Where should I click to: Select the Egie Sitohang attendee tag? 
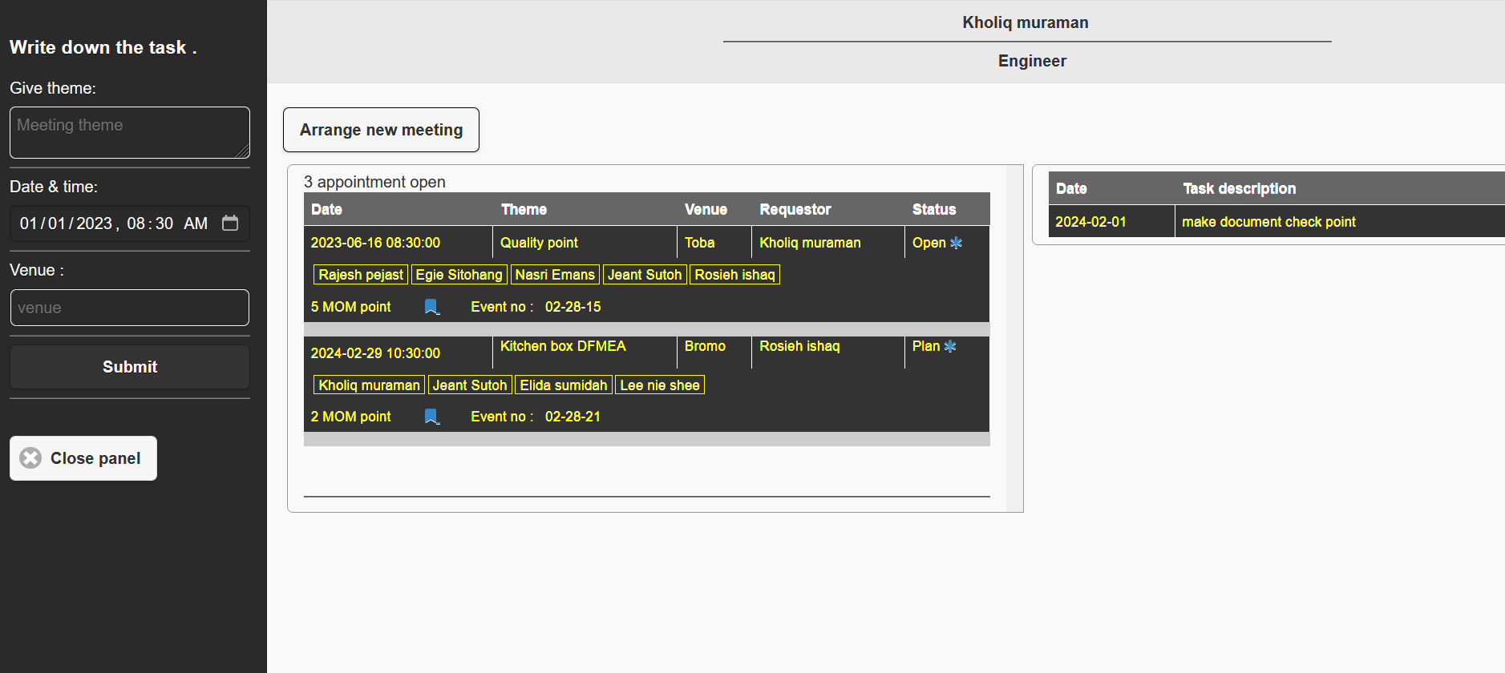459,275
